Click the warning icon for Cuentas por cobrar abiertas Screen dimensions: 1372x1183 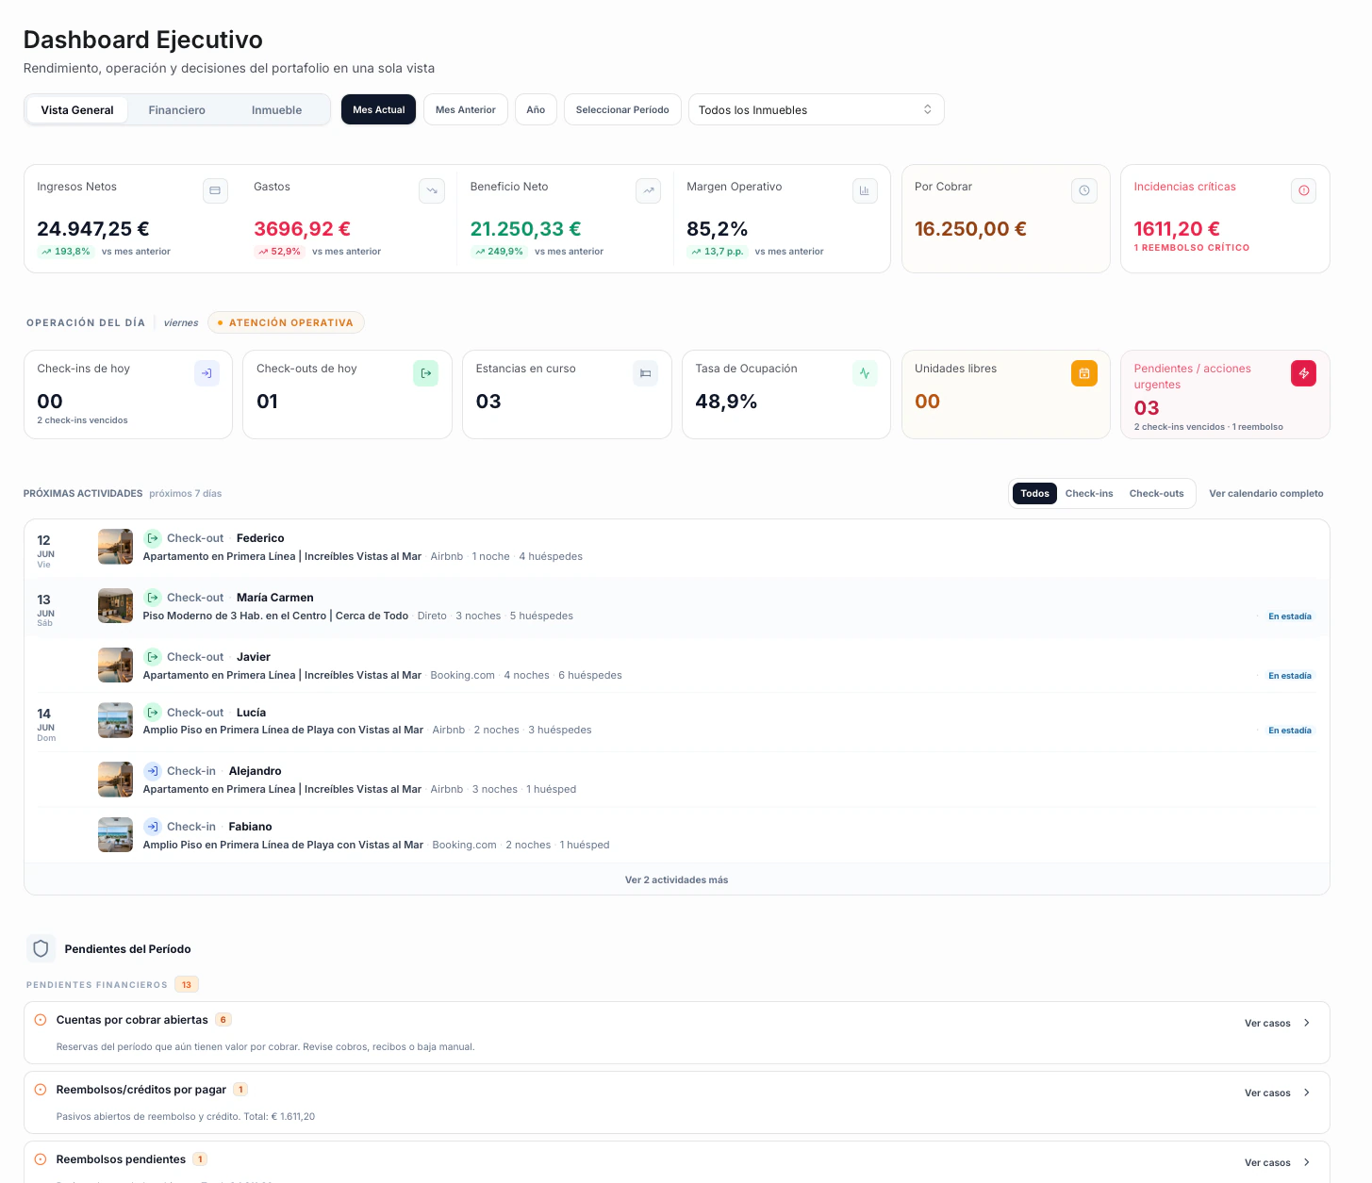(41, 1020)
